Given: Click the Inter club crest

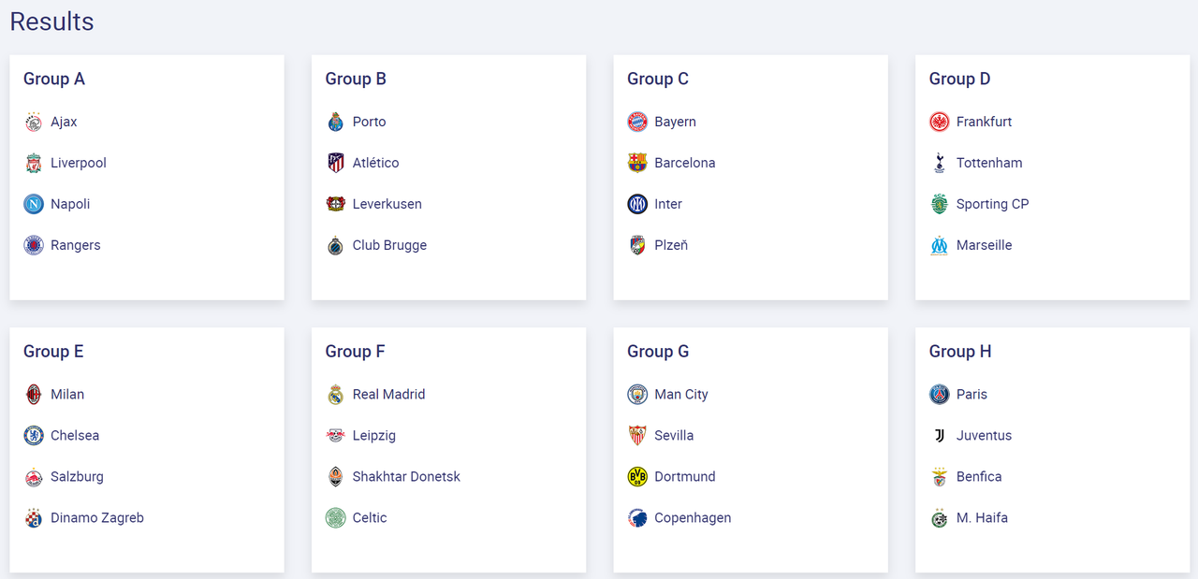Looking at the screenshot, I should tap(637, 204).
